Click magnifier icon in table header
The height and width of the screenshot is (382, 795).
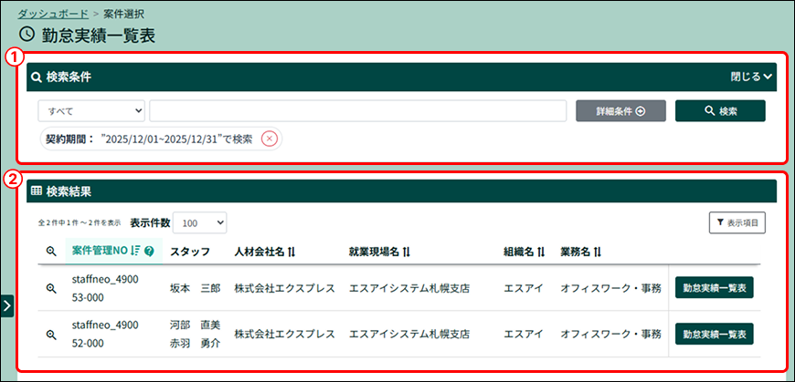pyautogui.click(x=50, y=251)
